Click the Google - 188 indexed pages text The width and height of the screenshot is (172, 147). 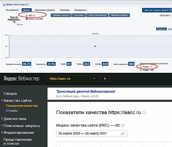(148, 70)
